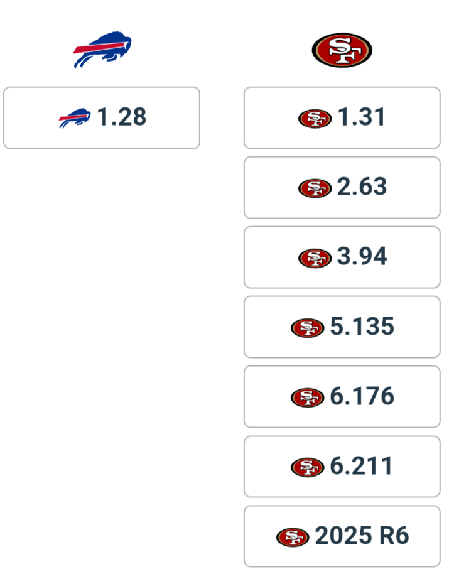Select the 6.176 pick card
Image resolution: width=454 pixels, height=579 pixels.
(342, 397)
